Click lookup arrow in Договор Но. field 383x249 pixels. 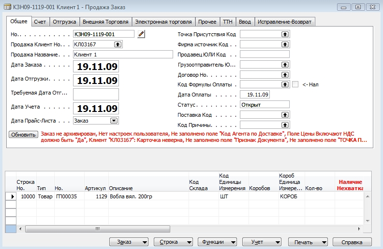click(x=285, y=75)
